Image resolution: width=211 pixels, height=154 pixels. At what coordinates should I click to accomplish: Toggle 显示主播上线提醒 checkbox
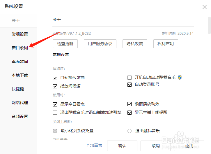point(130,113)
